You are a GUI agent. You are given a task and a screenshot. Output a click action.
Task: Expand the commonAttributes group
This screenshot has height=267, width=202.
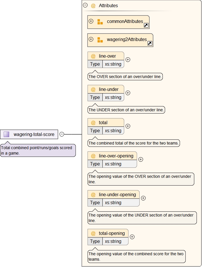[91, 21]
